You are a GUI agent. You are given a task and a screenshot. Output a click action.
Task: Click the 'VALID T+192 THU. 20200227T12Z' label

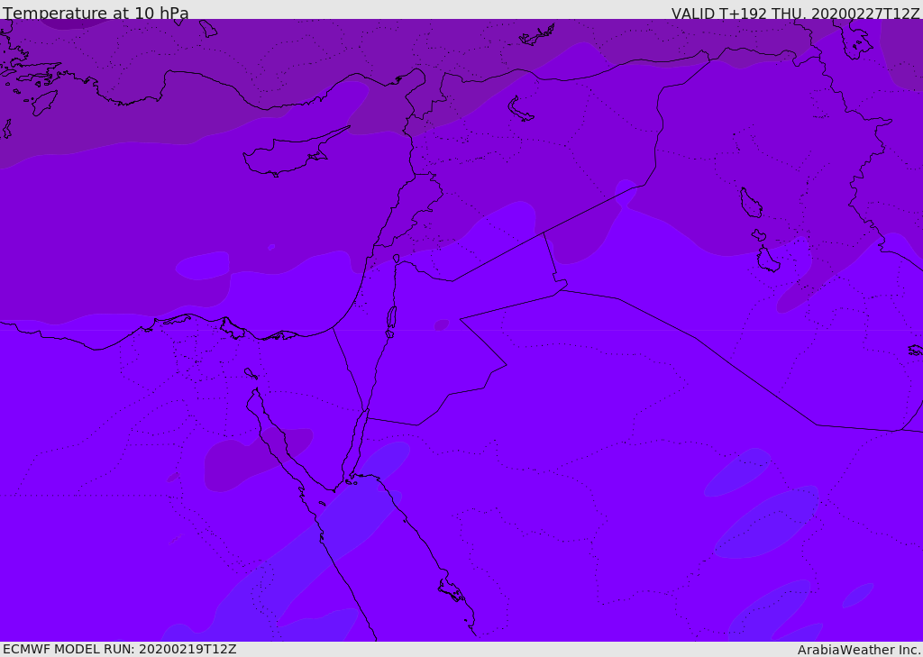coord(795,13)
